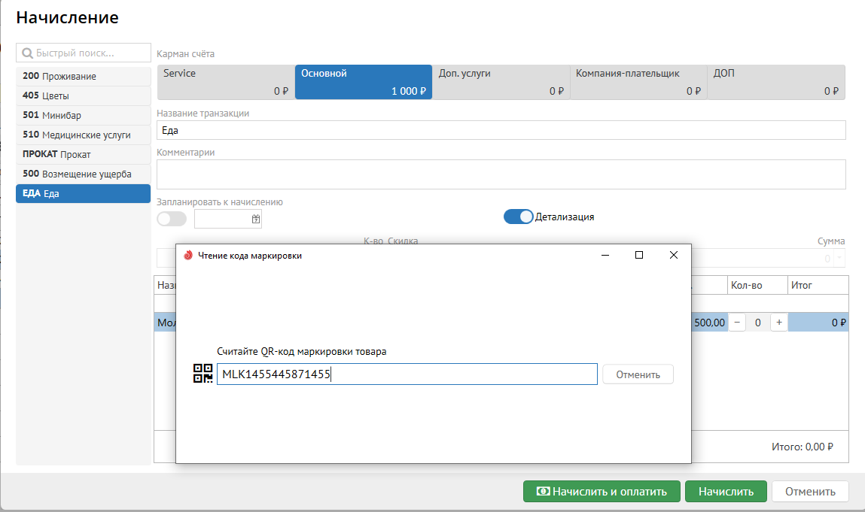Close the marking code reading dialog
This screenshot has width=865, height=512.
pyautogui.click(x=674, y=256)
